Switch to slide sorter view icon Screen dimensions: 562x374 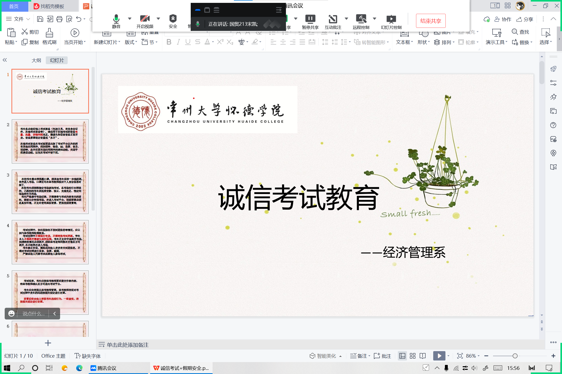(x=413, y=356)
